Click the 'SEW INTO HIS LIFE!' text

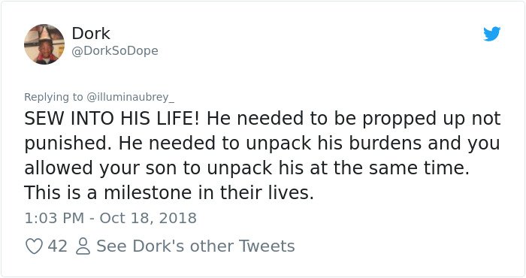pyautogui.click(x=112, y=119)
